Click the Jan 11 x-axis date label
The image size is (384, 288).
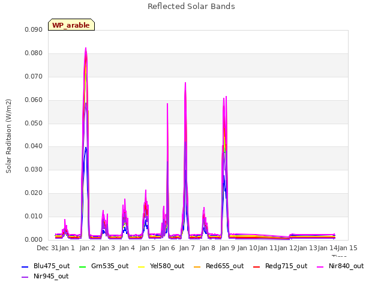267,248
